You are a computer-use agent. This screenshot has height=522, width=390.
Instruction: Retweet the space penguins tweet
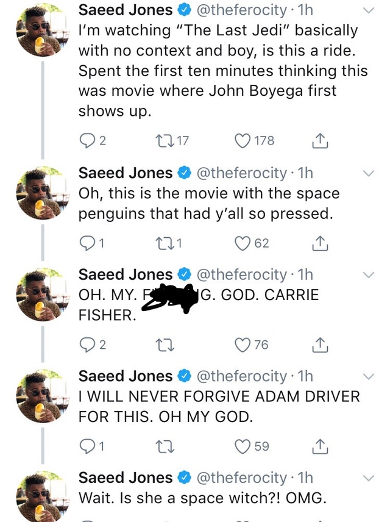[165, 243]
